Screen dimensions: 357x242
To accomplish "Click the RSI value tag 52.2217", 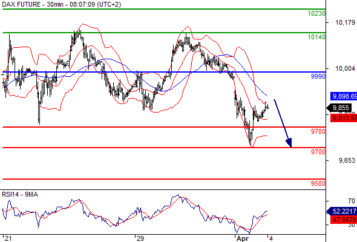I will tap(342, 211).
